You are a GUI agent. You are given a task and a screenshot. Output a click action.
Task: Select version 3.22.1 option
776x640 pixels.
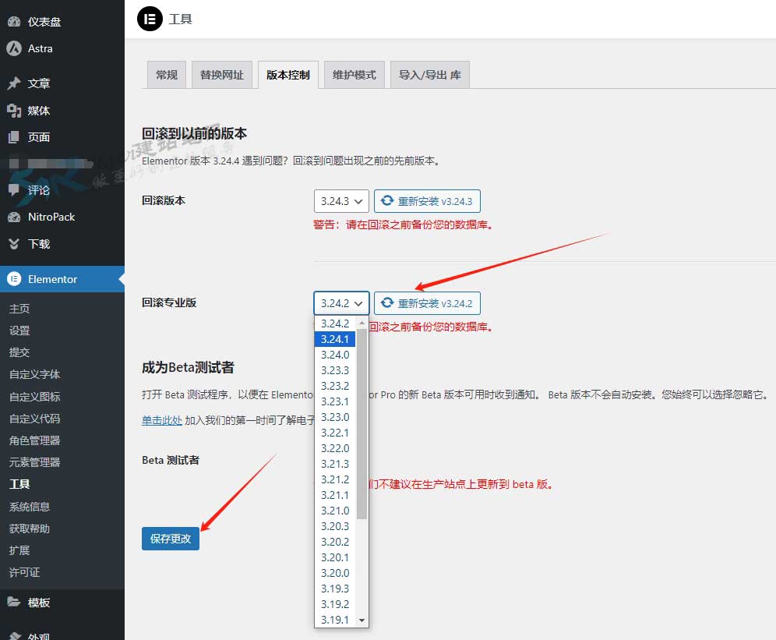335,433
